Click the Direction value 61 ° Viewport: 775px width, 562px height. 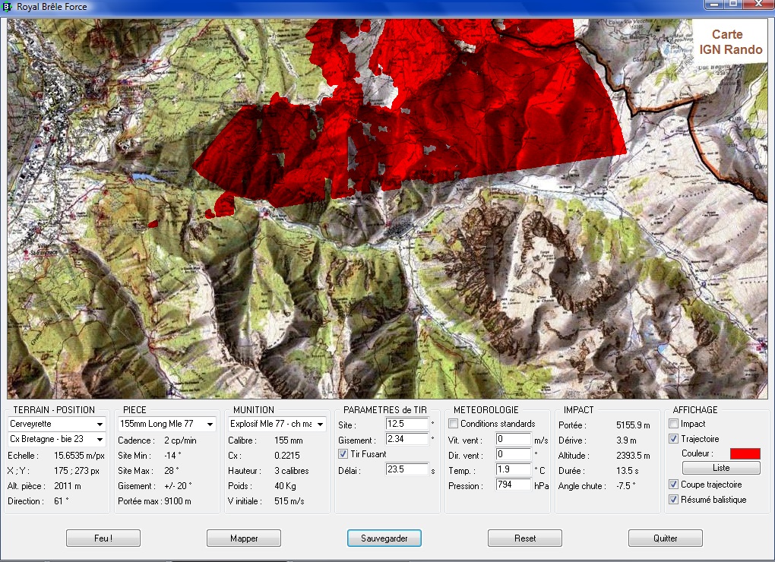click(62, 500)
